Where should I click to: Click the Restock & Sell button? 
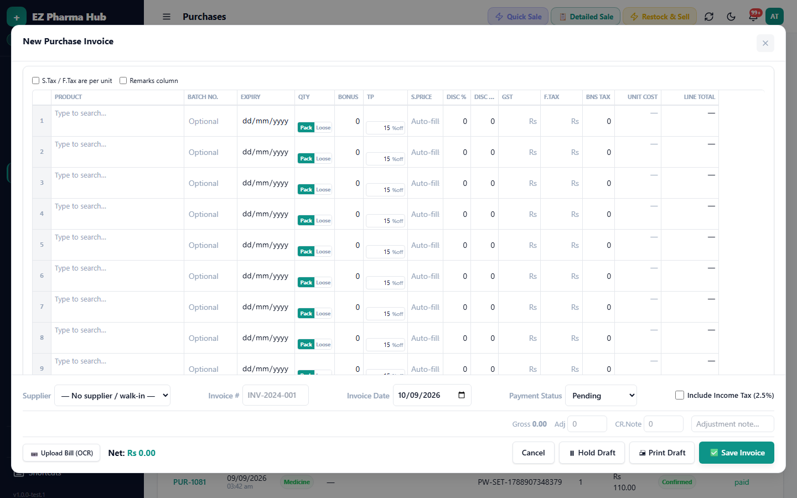coord(660,17)
